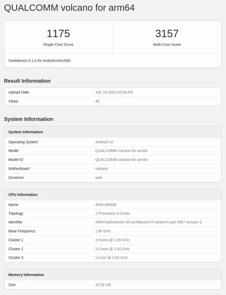Image resolution: width=226 pixels, height=295 pixels.
Task: Click the Views count showing 46
Action: click(x=97, y=101)
